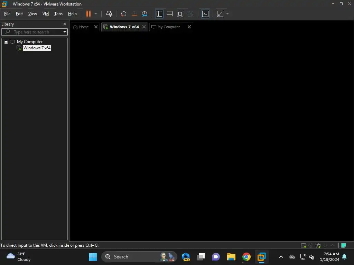
Task: Open the Tabs menu
Action: [58, 14]
